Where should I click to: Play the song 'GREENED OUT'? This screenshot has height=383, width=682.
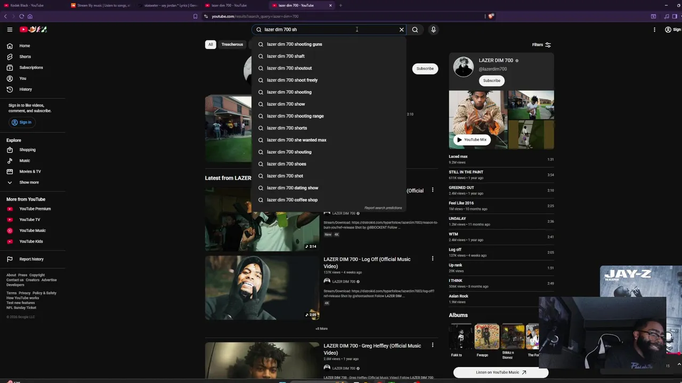(x=501, y=190)
